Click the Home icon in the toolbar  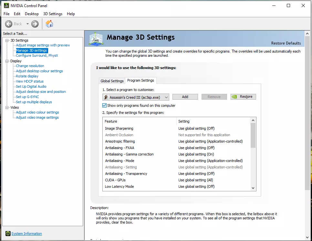[x=49, y=24]
